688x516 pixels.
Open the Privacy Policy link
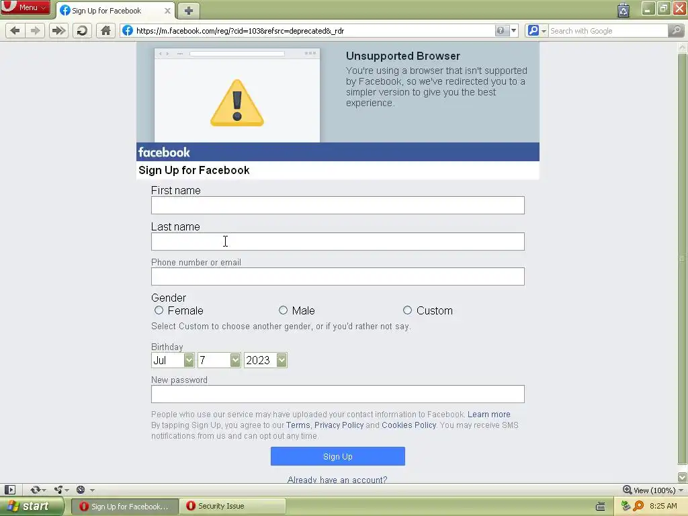[339, 425]
